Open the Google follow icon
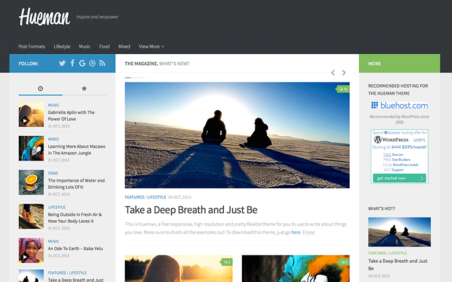 tap(82, 63)
